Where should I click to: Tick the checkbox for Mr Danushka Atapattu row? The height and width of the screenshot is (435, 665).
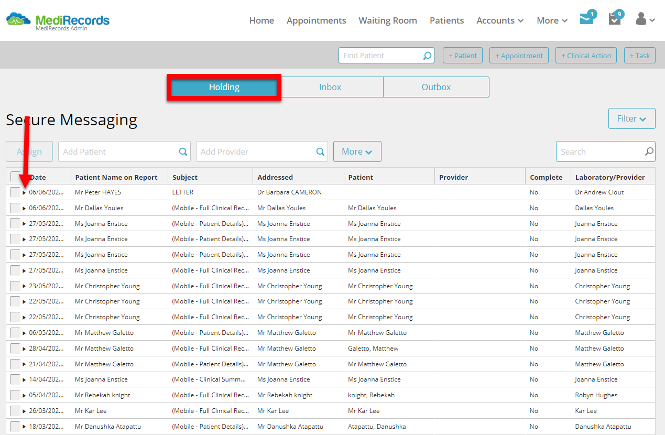15,427
